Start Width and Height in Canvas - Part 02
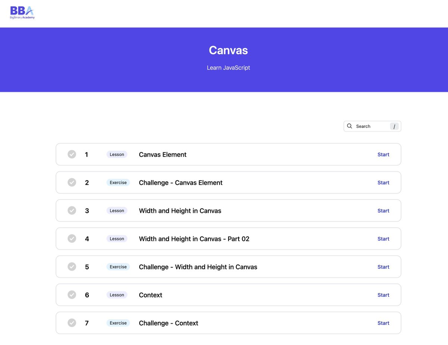 point(383,238)
